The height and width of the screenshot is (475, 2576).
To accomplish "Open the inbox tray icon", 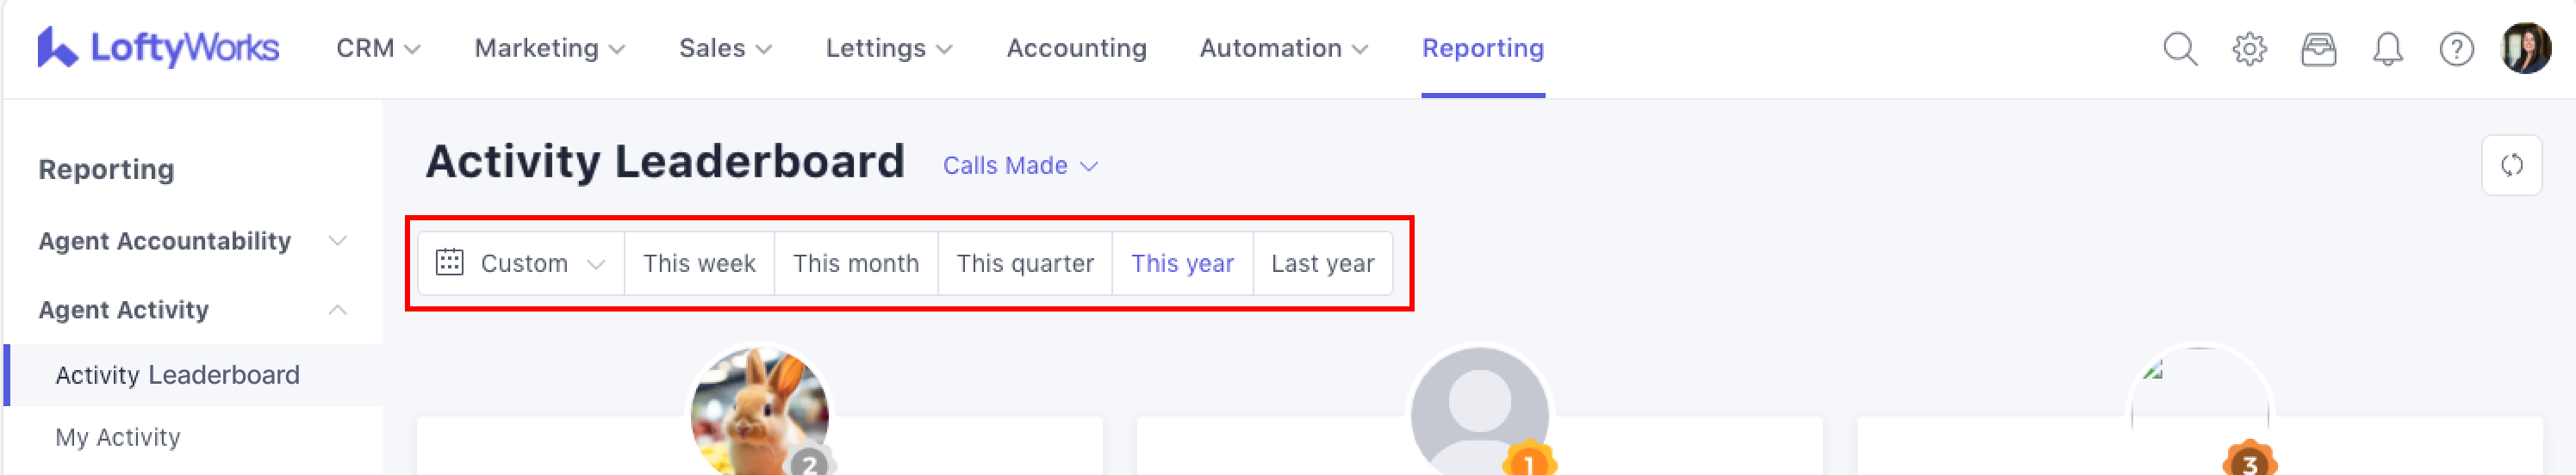I will click(2318, 49).
